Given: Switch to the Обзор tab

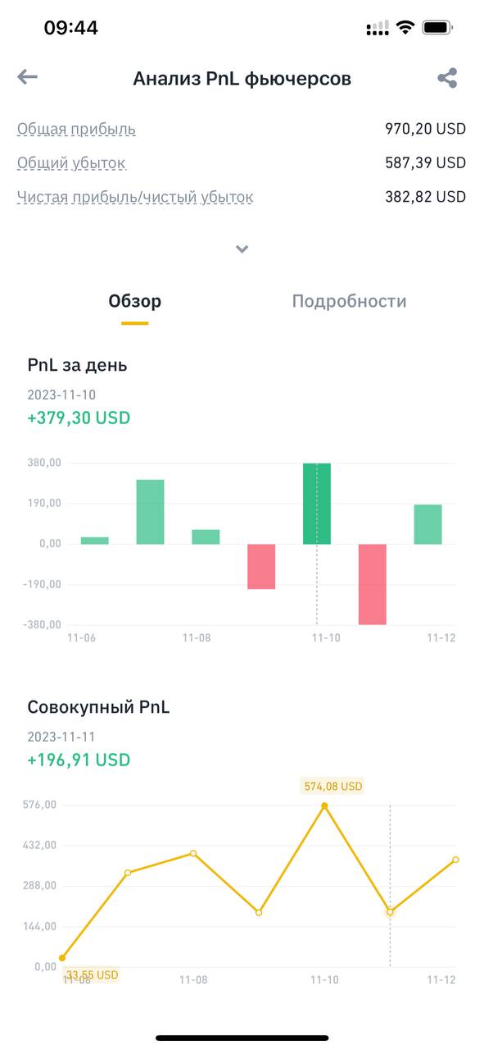Looking at the screenshot, I should click(x=135, y=301).
